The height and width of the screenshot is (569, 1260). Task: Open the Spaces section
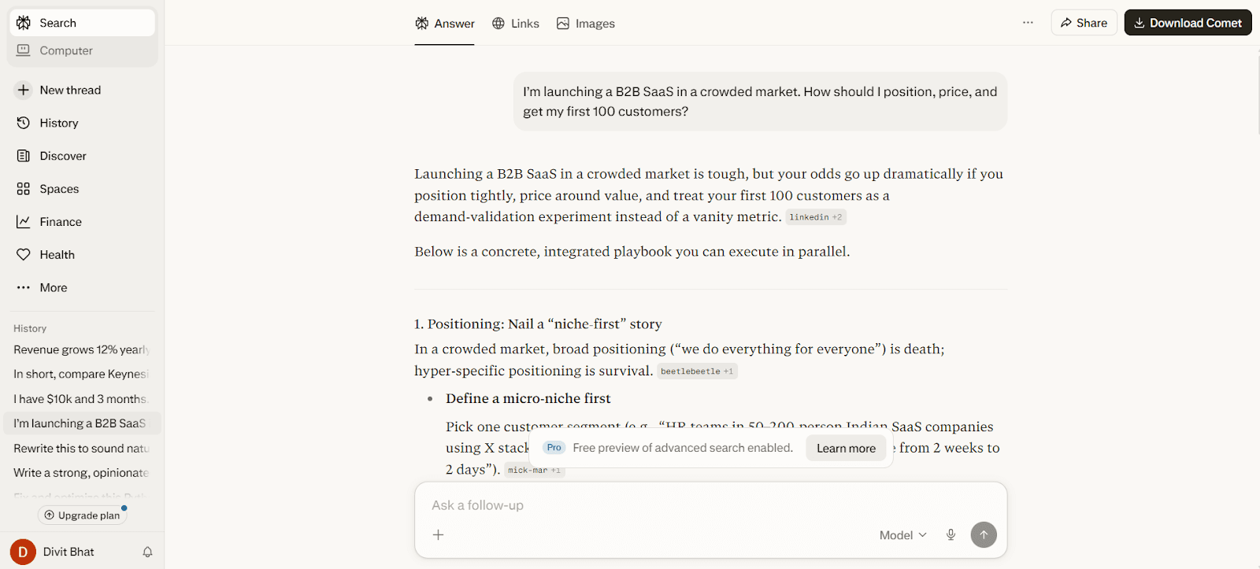(59, 189)
